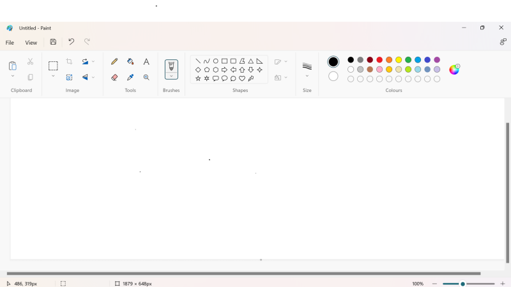
Task: Click the zoom slider handle in status bar
Action: point(462,284)
